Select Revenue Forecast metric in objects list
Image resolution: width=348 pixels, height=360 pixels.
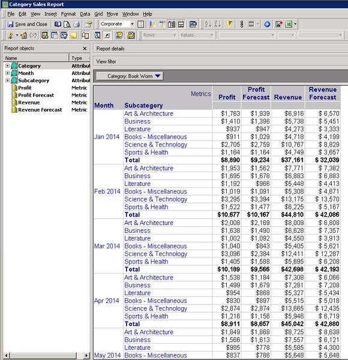40,110
